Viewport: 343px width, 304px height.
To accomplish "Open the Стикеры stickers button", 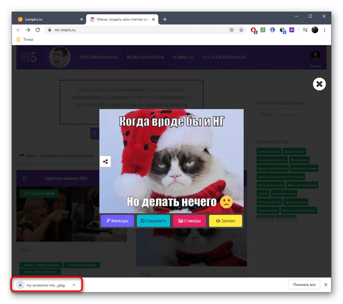I will 190,221.
